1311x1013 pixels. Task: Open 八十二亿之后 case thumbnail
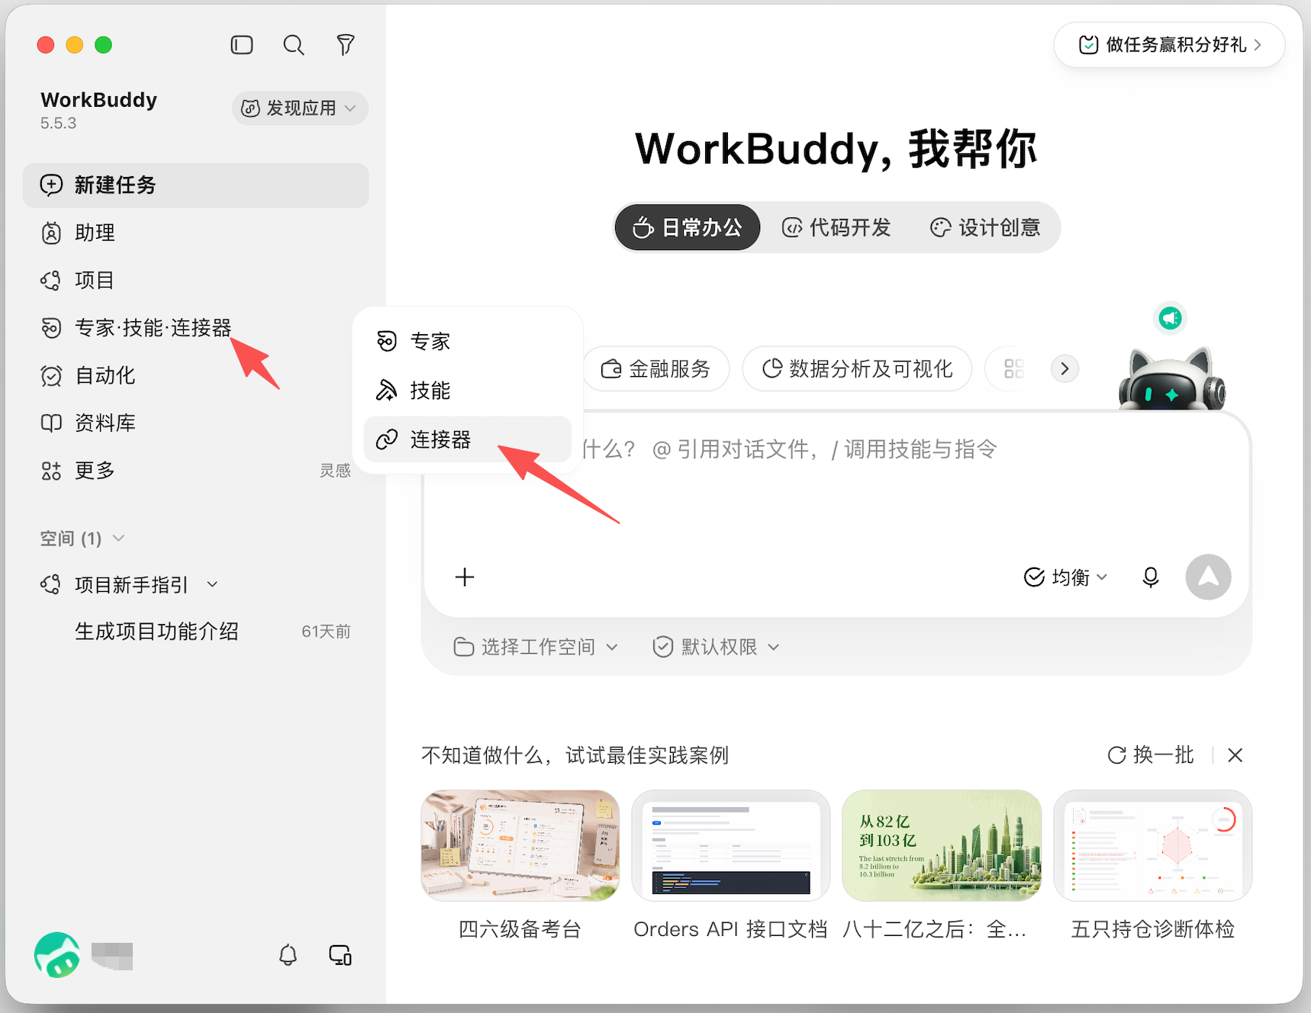(942, 845)
